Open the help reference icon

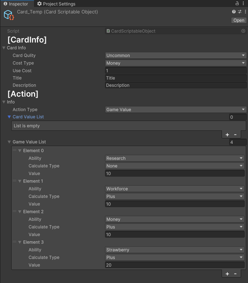[x=234, y=12]
